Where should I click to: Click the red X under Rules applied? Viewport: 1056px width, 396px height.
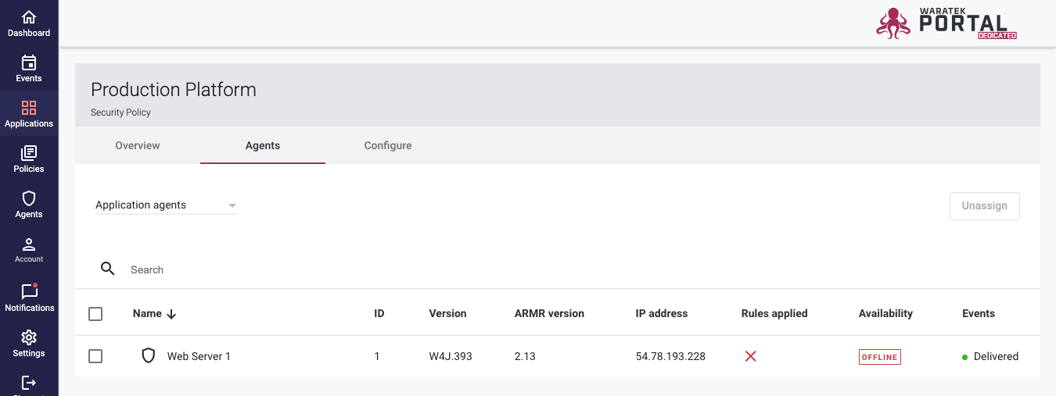pos(750,356)
